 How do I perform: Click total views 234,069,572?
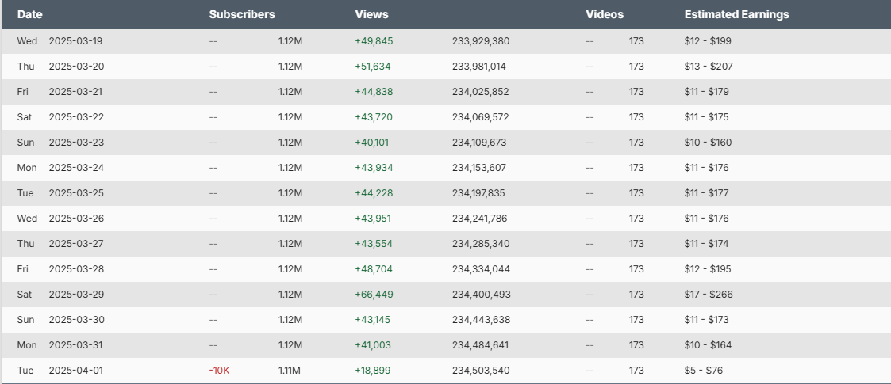481,117
